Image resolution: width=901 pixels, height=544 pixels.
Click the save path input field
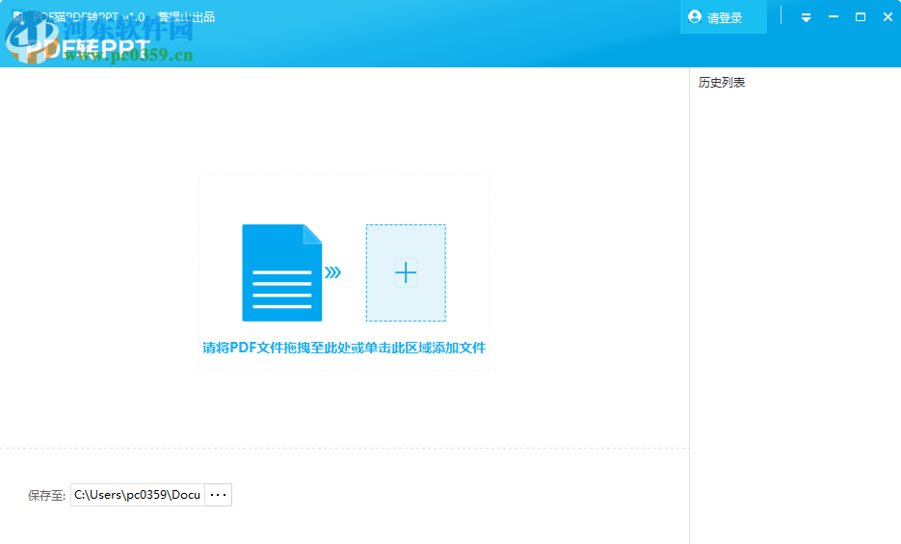(x=138, y=495)
